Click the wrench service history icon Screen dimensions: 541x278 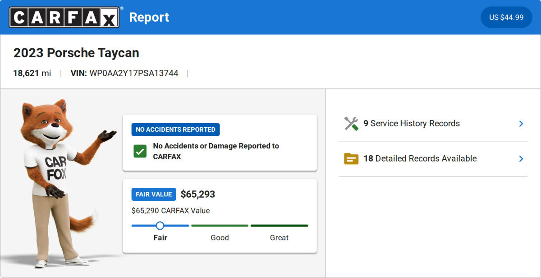351,124
